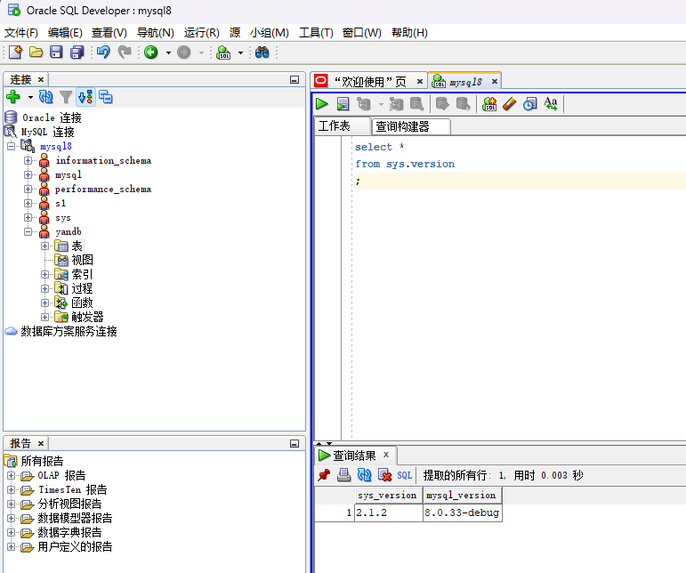
Task: Click the Rollback icon in worksheet toolbar
Action: point(463,104)
